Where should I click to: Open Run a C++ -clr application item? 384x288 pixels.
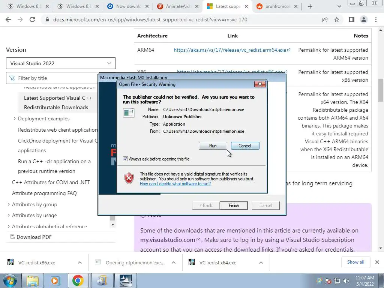pyautogui.click(x=54, y=166)
